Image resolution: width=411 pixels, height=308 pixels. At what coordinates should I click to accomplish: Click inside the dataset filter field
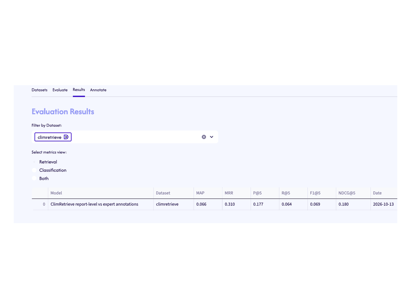click(125, 137)
